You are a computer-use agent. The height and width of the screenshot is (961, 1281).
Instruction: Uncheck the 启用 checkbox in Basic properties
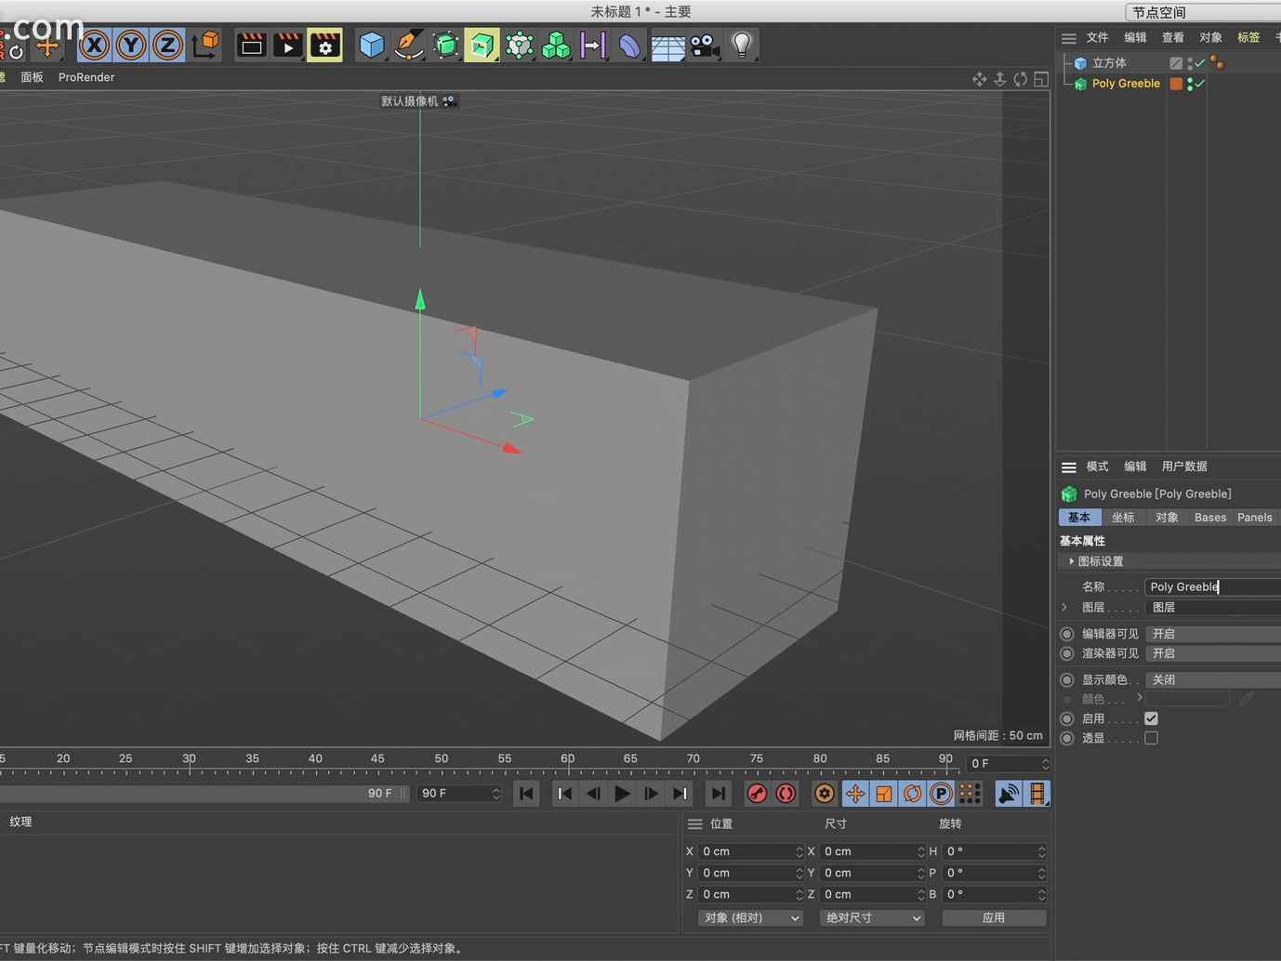click(x=1151, y=717)
